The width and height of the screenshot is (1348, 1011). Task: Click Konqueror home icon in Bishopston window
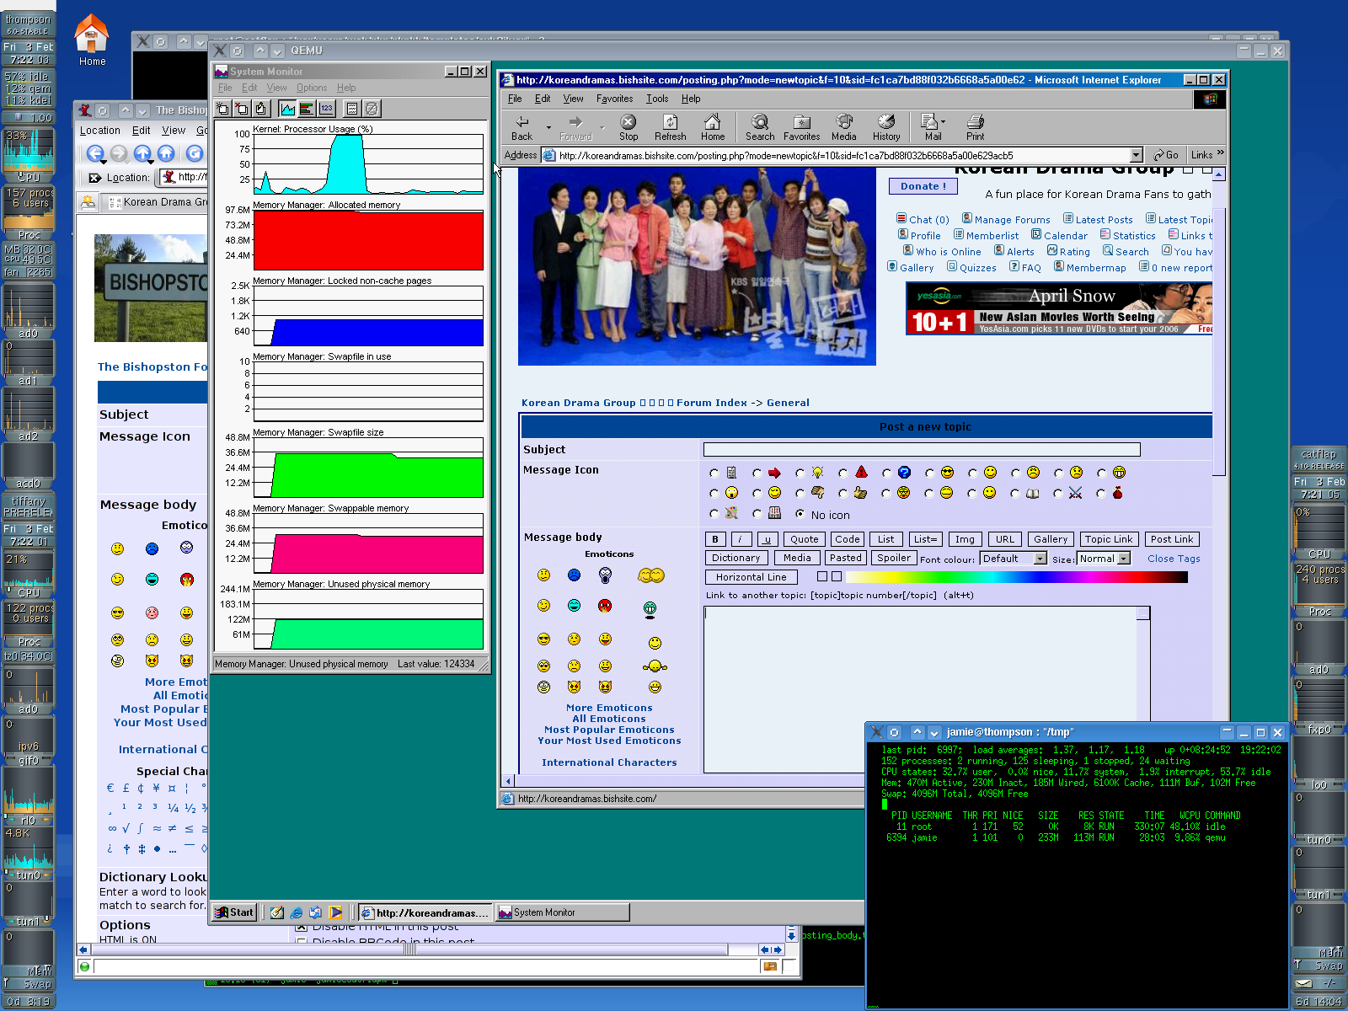coord(166,153)
